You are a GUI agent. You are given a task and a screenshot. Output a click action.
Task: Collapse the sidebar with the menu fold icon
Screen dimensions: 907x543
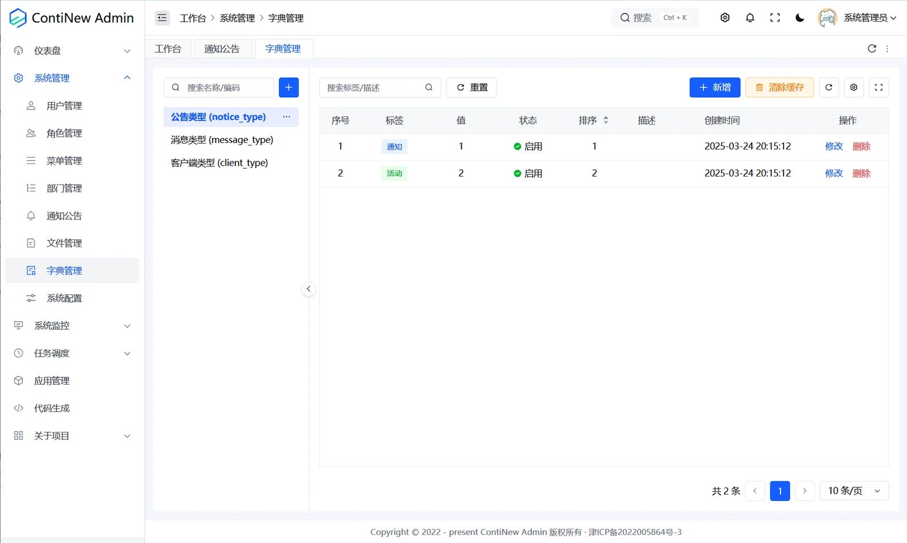(x=162, y=18)
